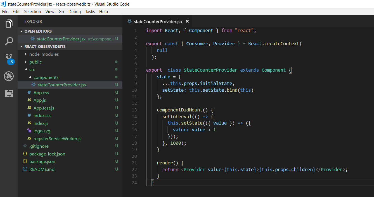Open the Debug view in activity bar
Viewport: 374px width, 197px height.
click(x=9, y=76)
